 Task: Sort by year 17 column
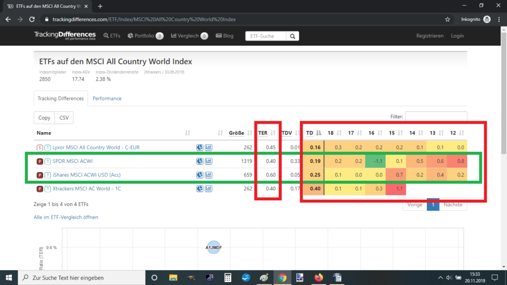tap(355, 133)
